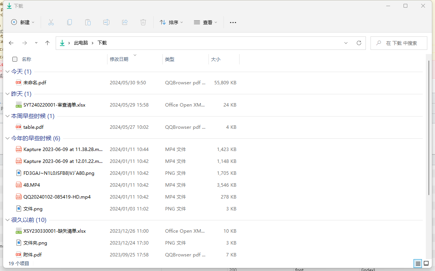Expand the address bar history dropdown
Image resolution: width=435 pixels, height=271 pixels.
[346, 43]
